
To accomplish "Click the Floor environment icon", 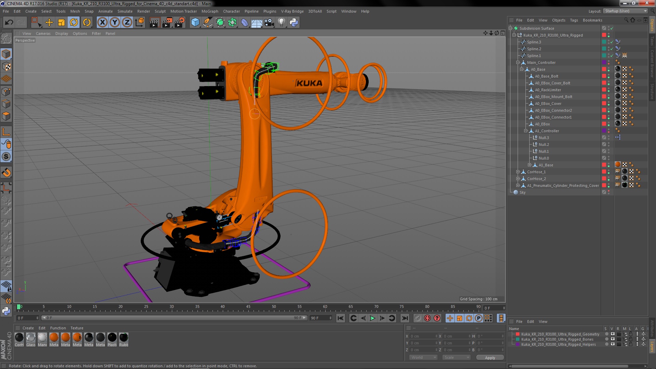I will [257, 23].
